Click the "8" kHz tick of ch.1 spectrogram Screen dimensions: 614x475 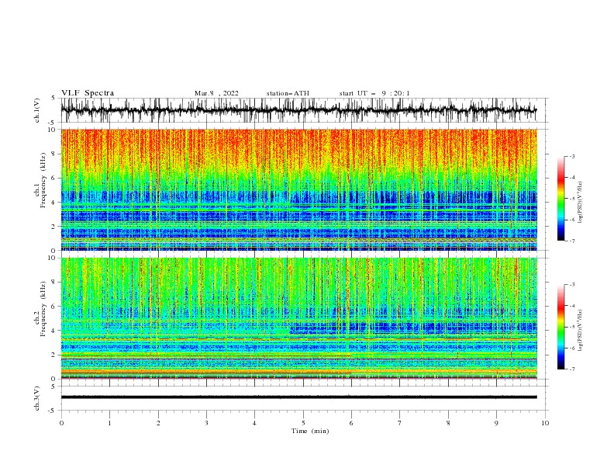[x=54, y=154]
